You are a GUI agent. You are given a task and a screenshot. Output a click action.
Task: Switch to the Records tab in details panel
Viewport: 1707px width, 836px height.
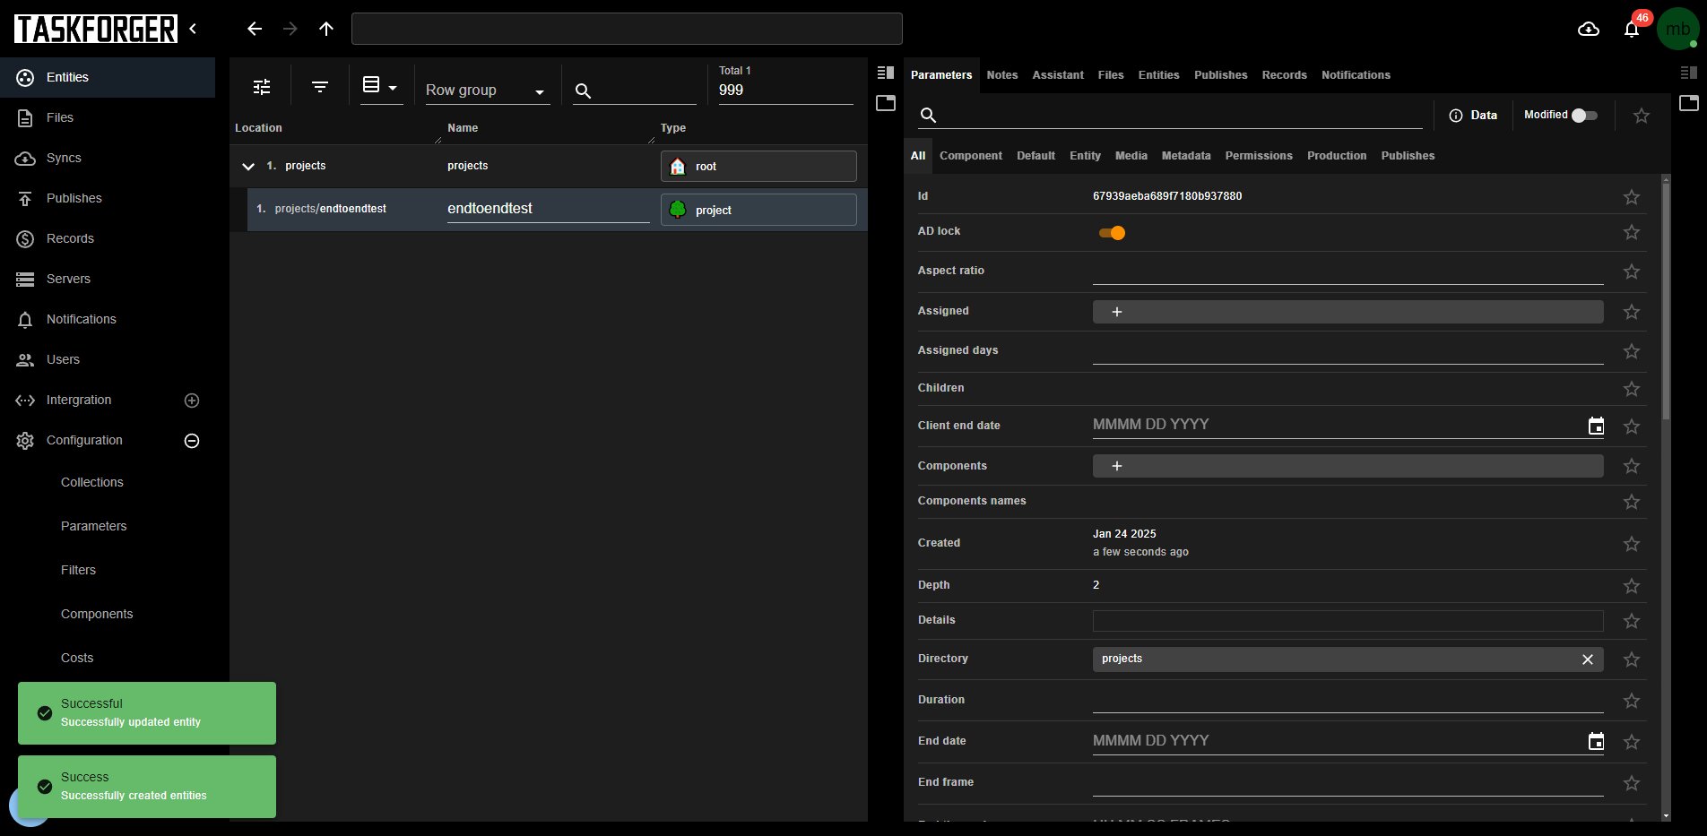pos(1284,75)
